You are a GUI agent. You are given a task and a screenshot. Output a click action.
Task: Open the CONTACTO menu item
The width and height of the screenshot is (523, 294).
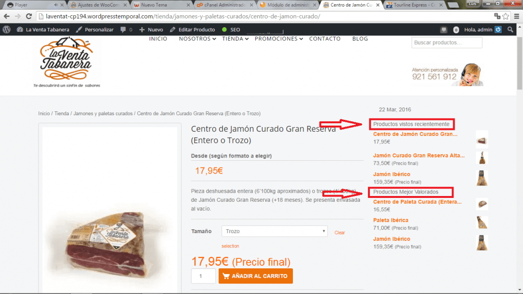pos(325,39)
